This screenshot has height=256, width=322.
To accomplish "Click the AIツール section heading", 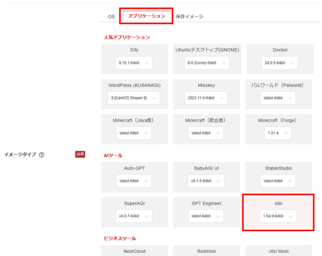I will (x=113, y=155).
